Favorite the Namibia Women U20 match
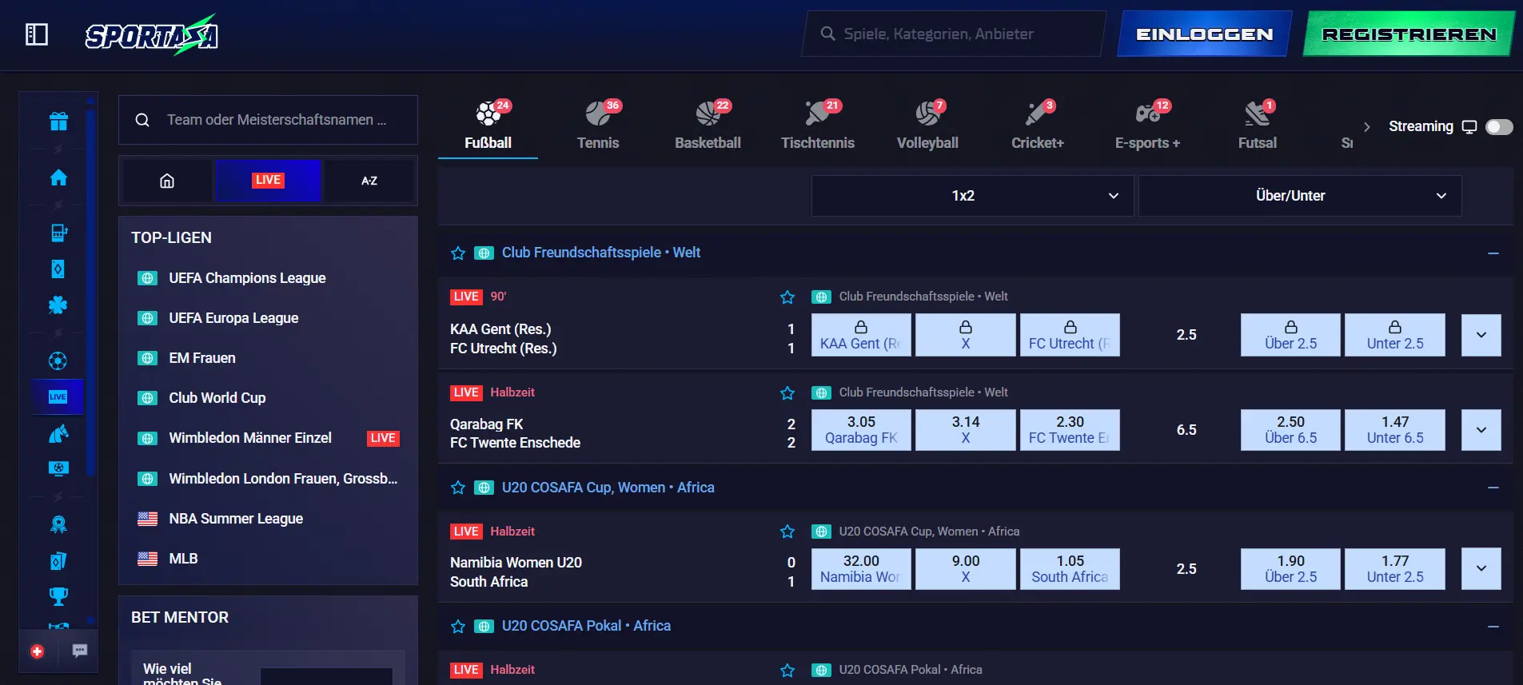 click(787, 532)
